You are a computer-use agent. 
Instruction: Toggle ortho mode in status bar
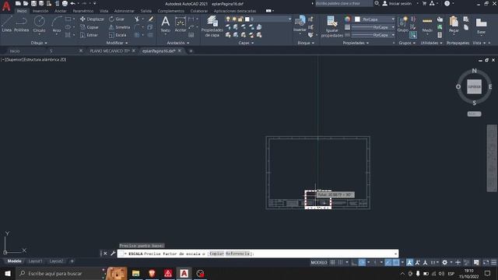point(354,262)
